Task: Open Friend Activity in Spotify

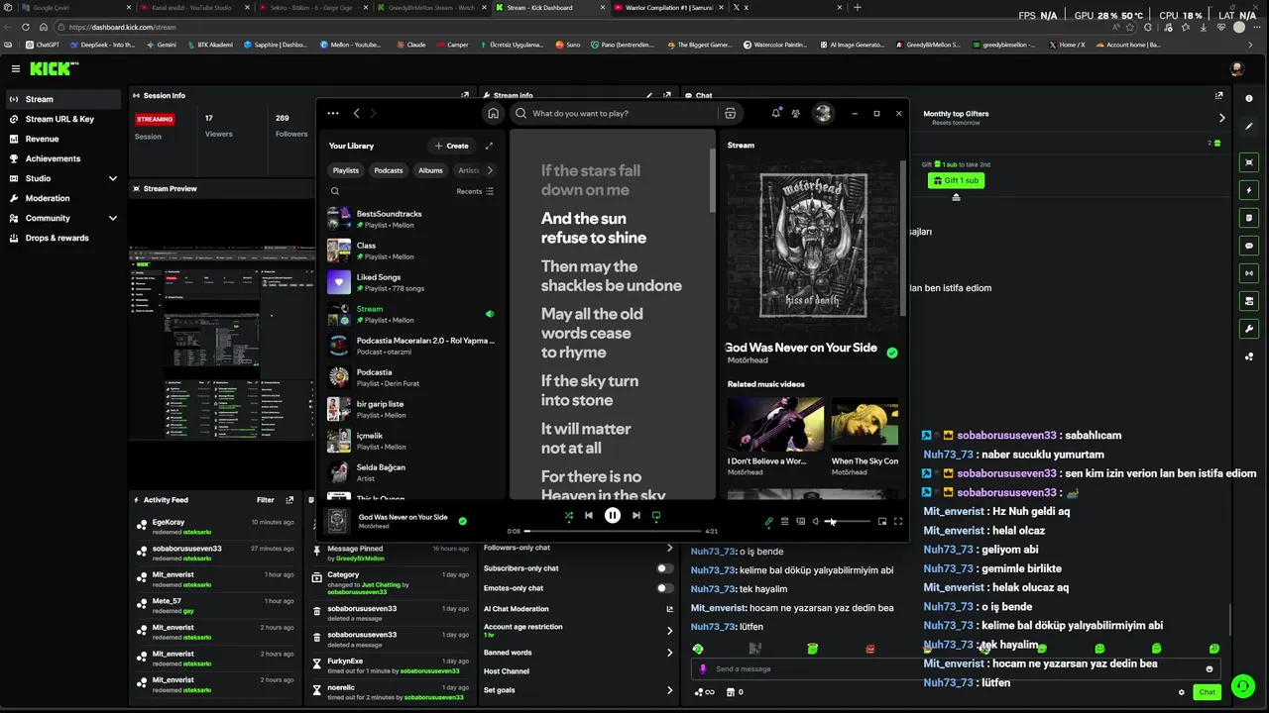Action: [796, 113]
